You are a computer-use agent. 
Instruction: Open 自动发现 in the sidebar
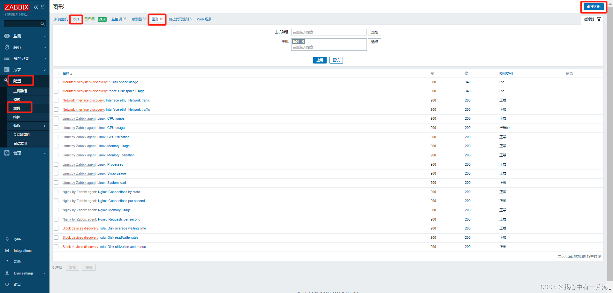point(20,143)
